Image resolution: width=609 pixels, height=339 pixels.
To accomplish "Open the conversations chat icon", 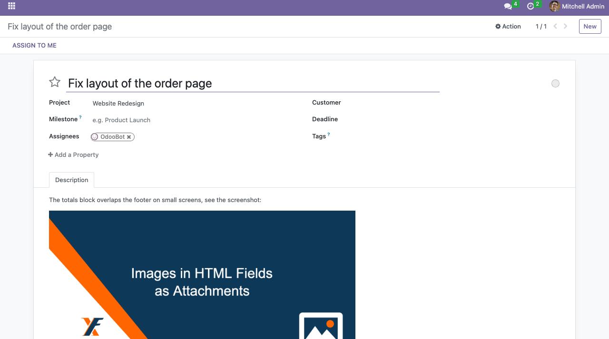I will (x=508, y=7).
